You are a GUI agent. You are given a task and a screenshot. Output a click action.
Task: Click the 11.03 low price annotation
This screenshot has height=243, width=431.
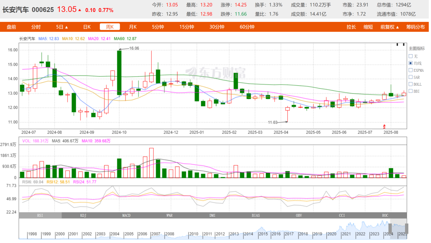tap(273, 122)
